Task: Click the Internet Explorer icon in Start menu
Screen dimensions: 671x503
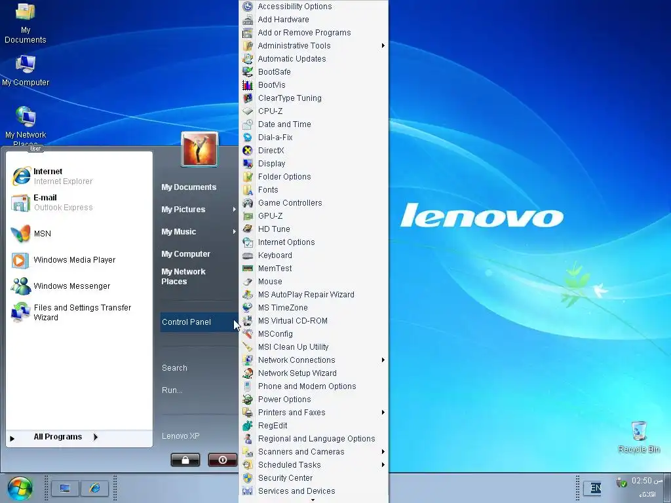Action: point(21,176)
